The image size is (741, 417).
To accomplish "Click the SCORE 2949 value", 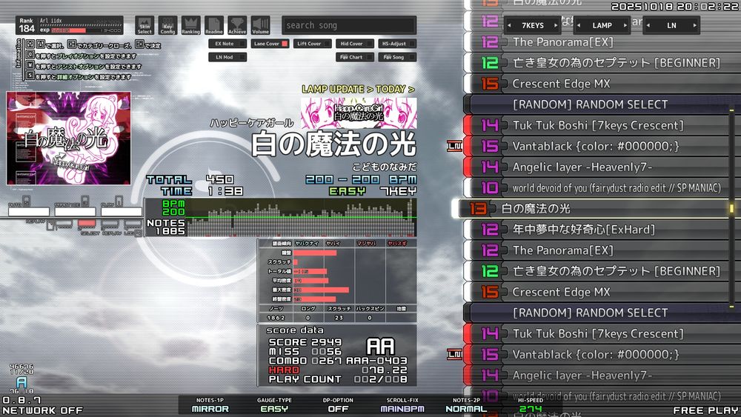I will [x=326, y=342].
